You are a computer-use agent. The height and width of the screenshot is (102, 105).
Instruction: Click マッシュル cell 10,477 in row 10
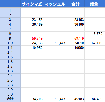pos(55,43)
